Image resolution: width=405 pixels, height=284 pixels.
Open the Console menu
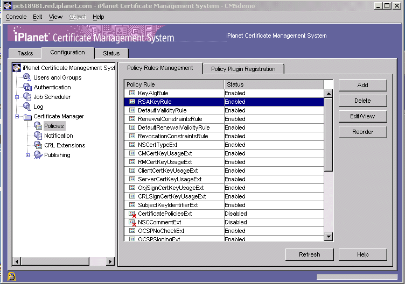click(x=16, y=17)
